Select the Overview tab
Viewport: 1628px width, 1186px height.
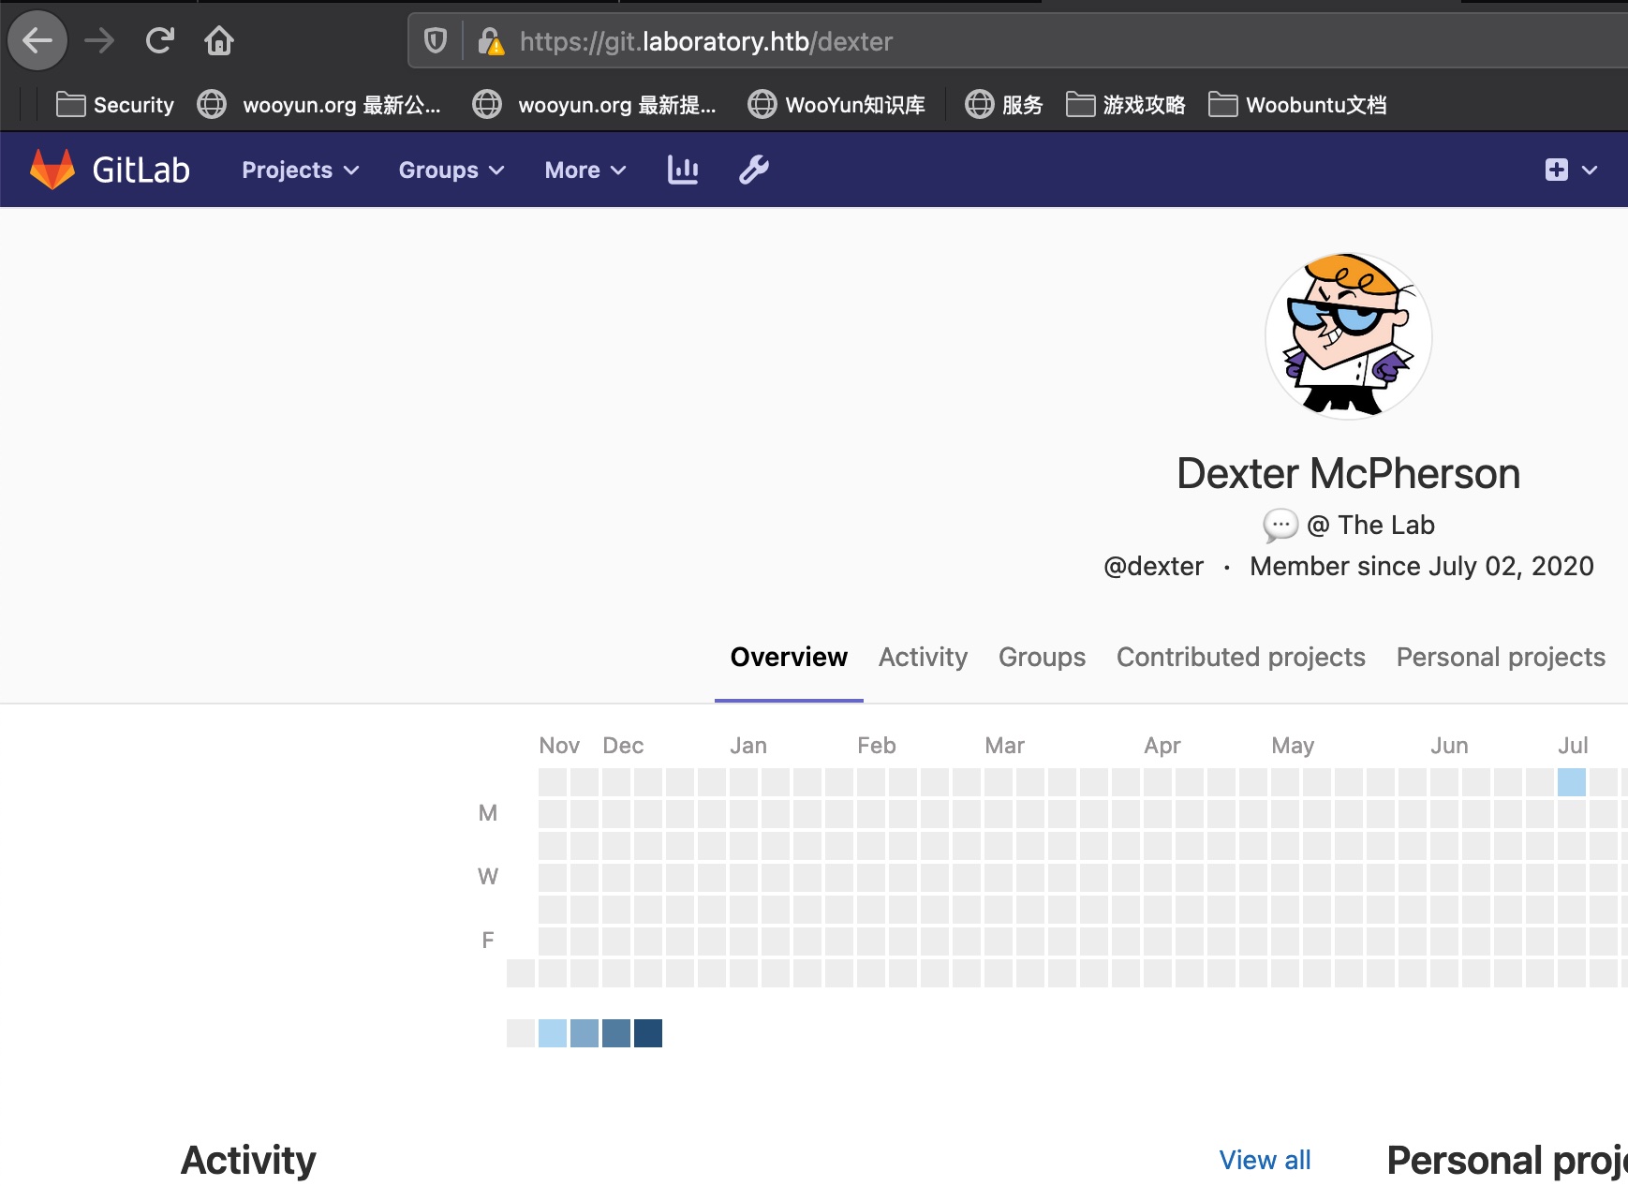pyautogui.click(x=789, y=657)
